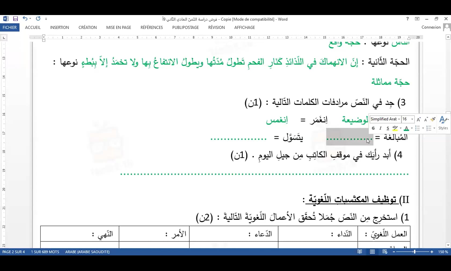Click the 150 % zoom level
This screenshot has width=451, height=271.
(443, 252)
